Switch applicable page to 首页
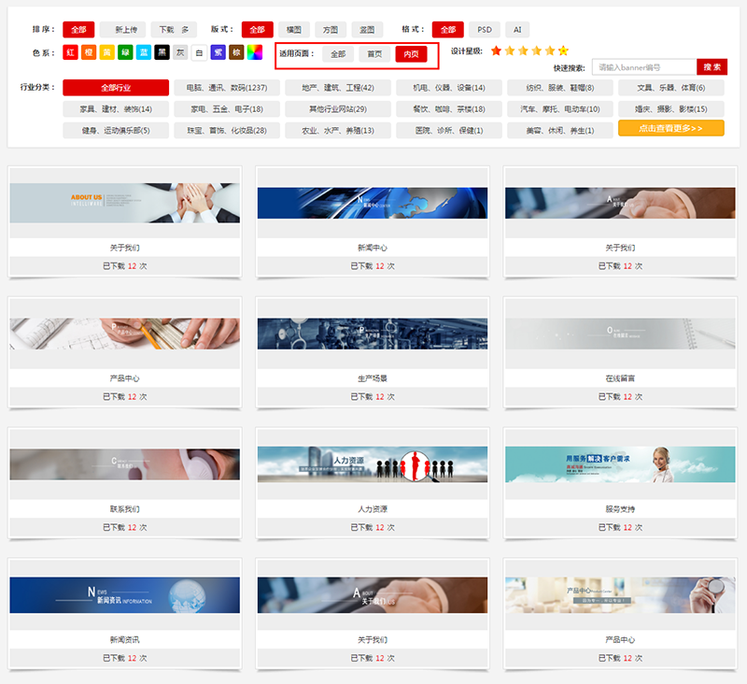The width and height of the screenshot is (747, 684). (374, 54)
